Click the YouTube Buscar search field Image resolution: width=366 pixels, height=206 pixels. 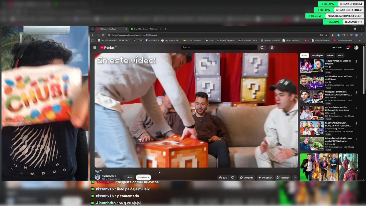[219, 47]
